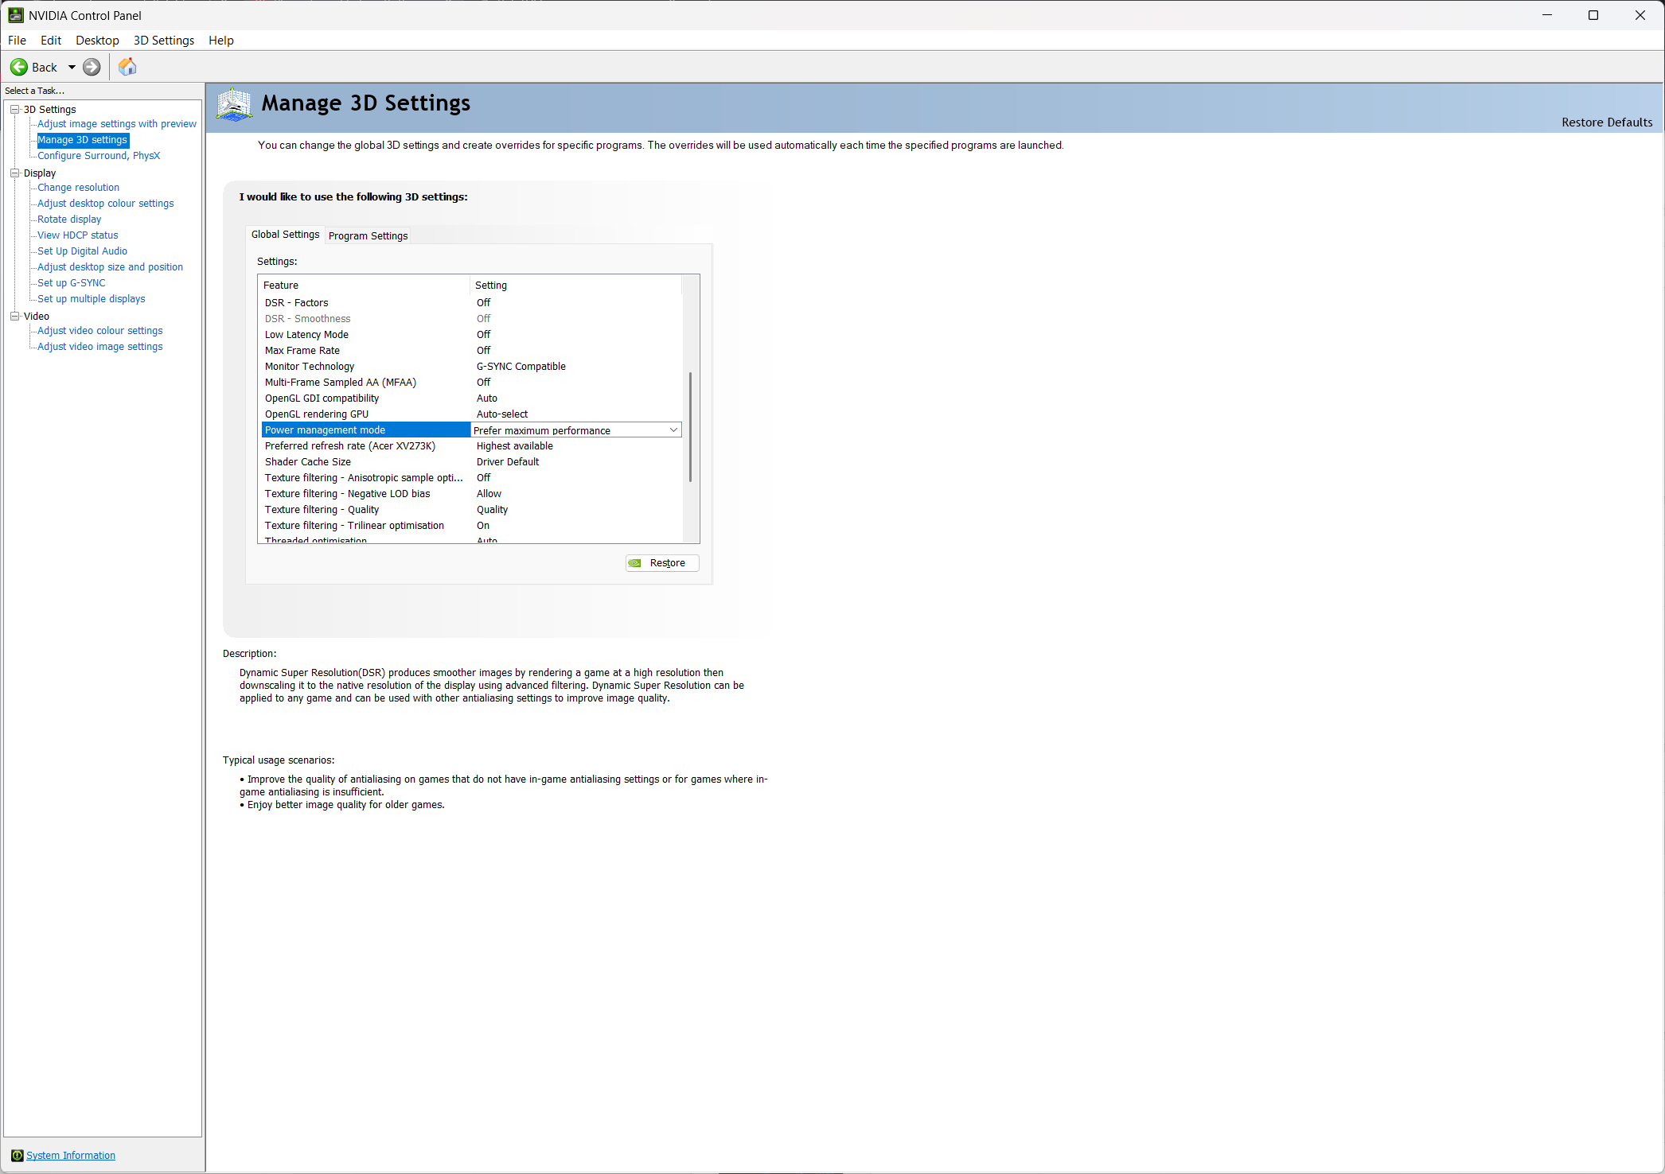Open View HDCP status page
Viewport: 1665px width, 1174px height.
pos(77,235)
